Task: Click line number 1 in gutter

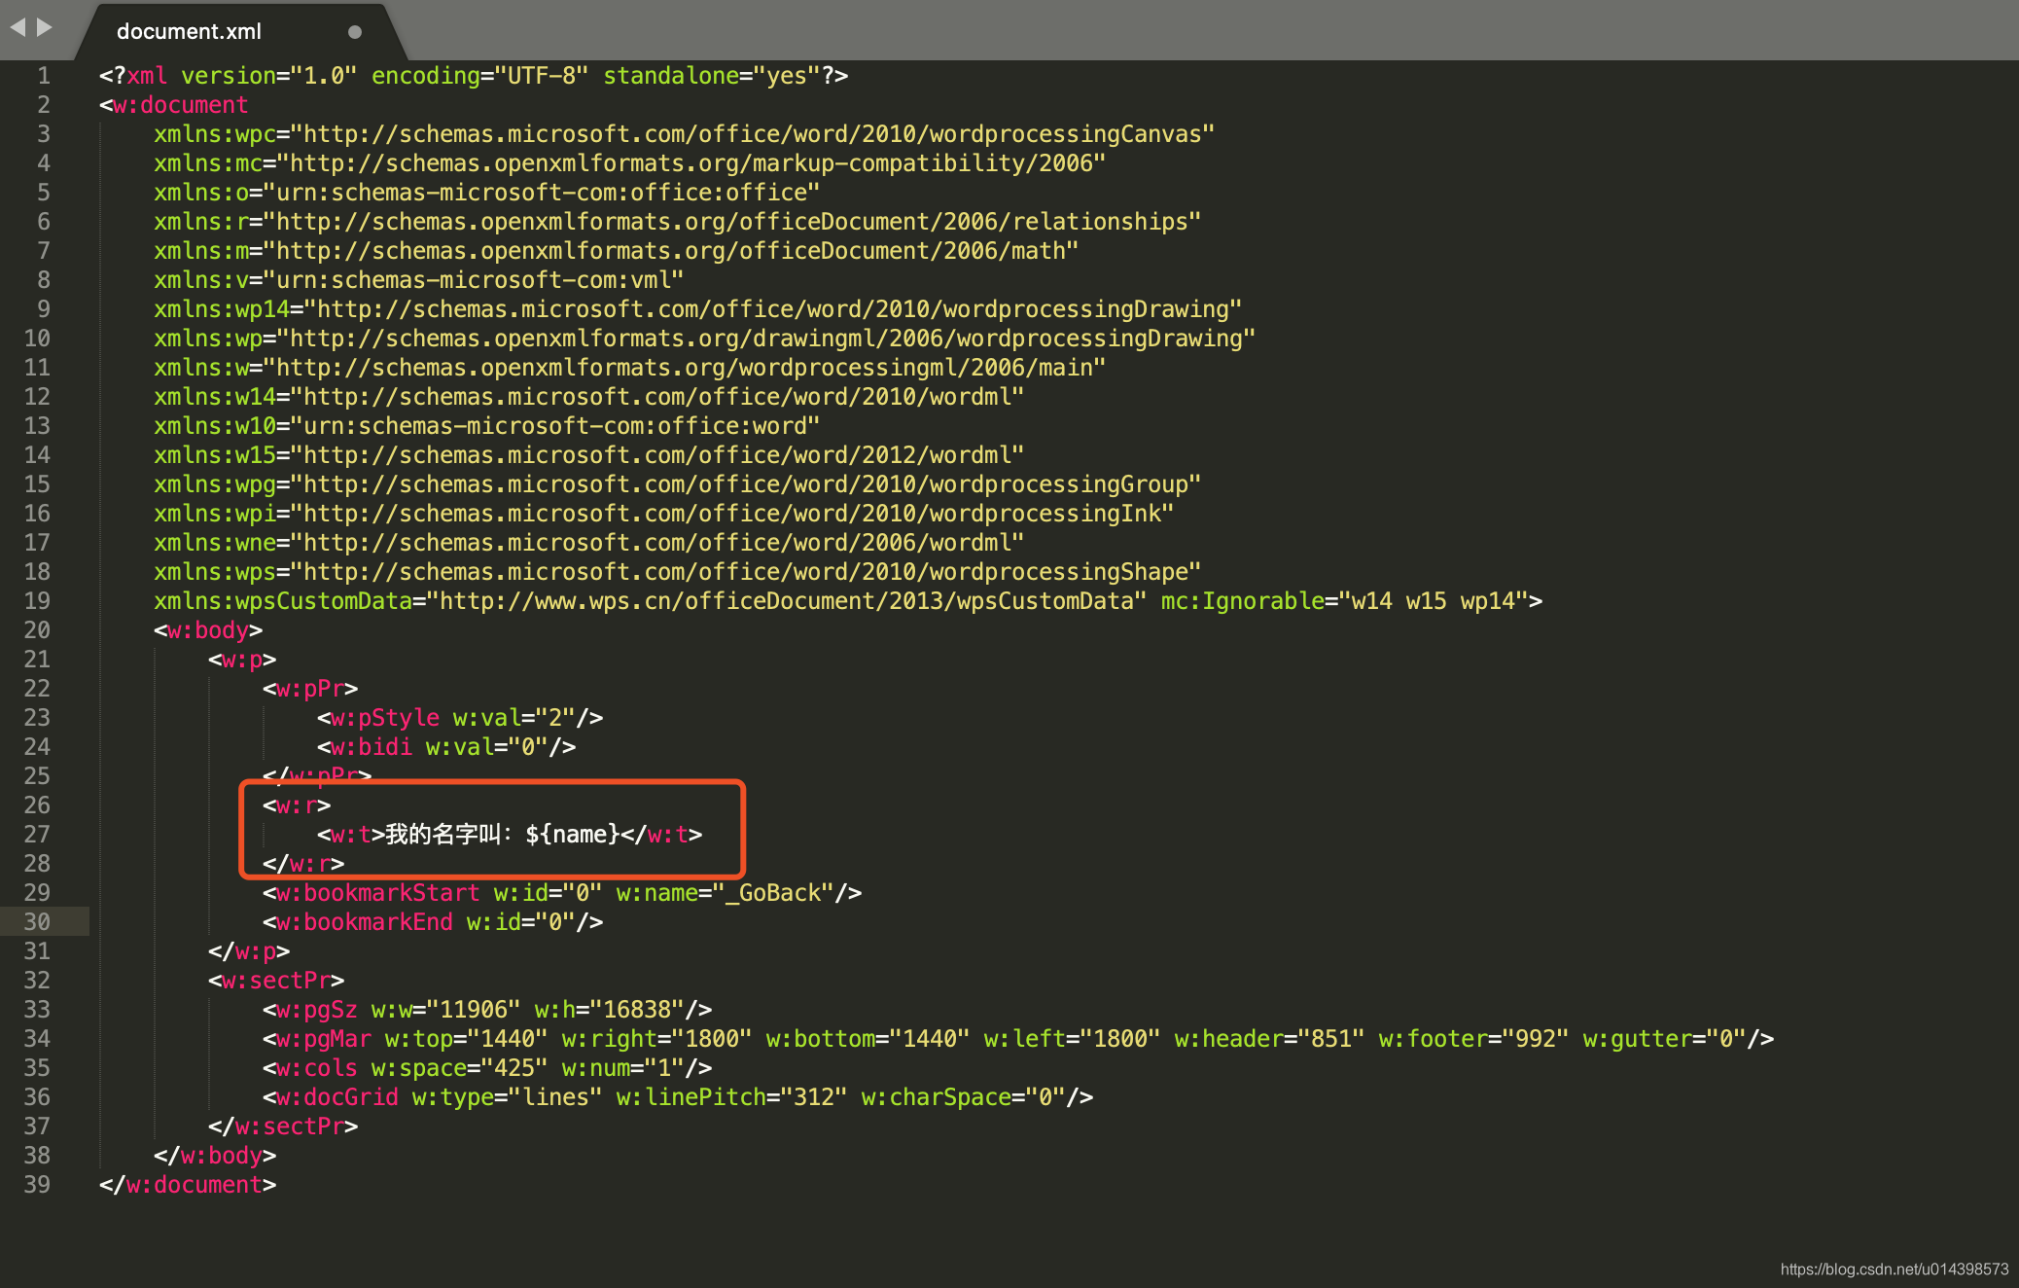Action: 44,76
